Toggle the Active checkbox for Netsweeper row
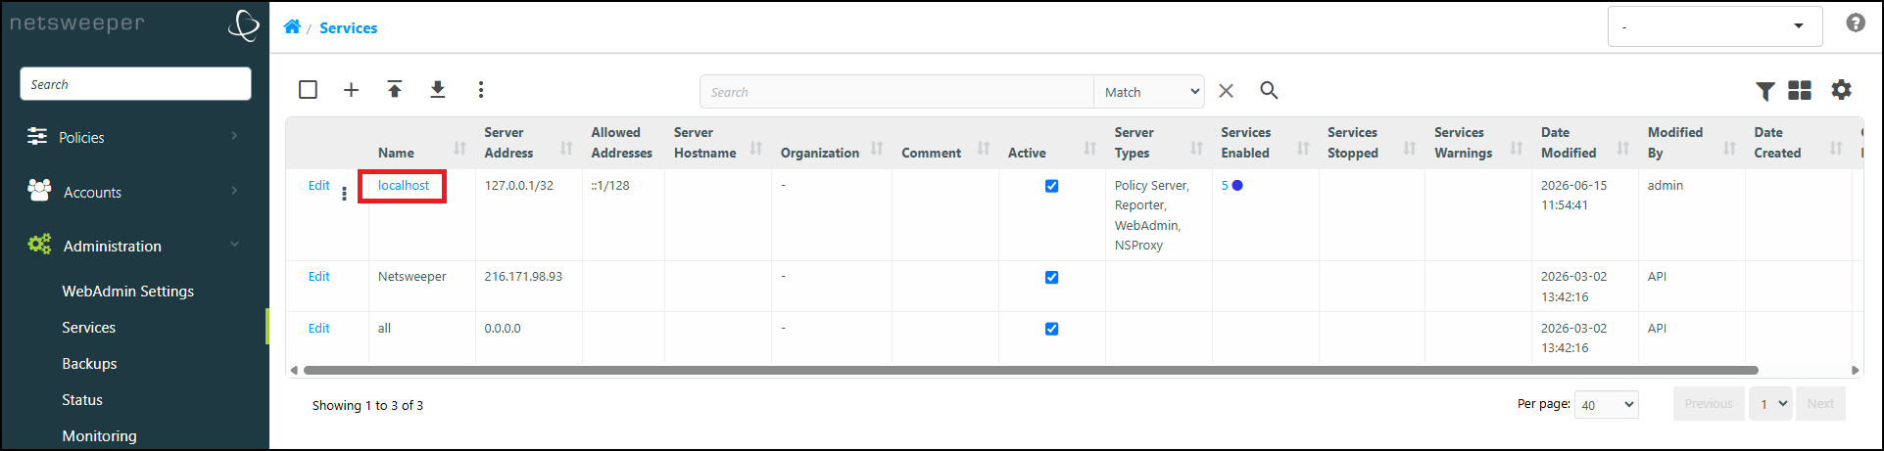The width and height of the screenshot is (1884, 451). (1051, 278)
